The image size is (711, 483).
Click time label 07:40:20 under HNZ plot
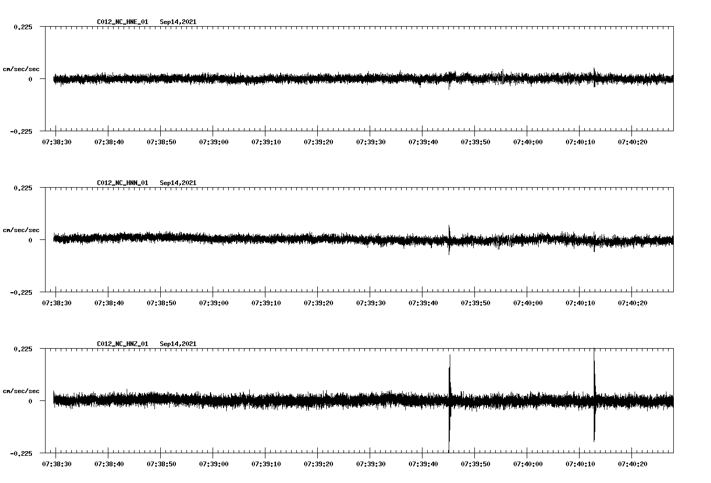point(632,464)
